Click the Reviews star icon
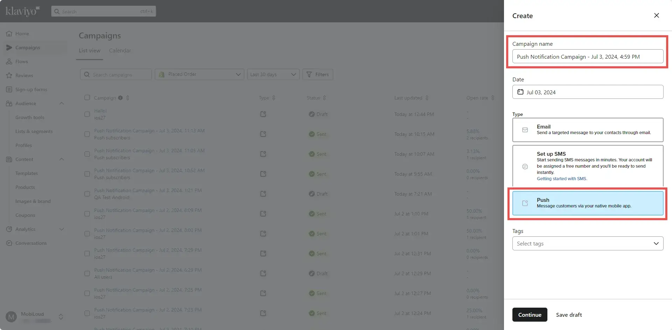This screenshot has width=672, height=330. [9, 75]
